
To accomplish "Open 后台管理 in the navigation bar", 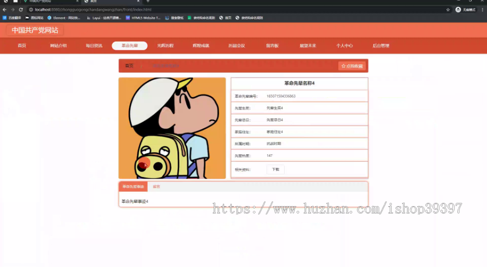I will [x=381, y=45].
